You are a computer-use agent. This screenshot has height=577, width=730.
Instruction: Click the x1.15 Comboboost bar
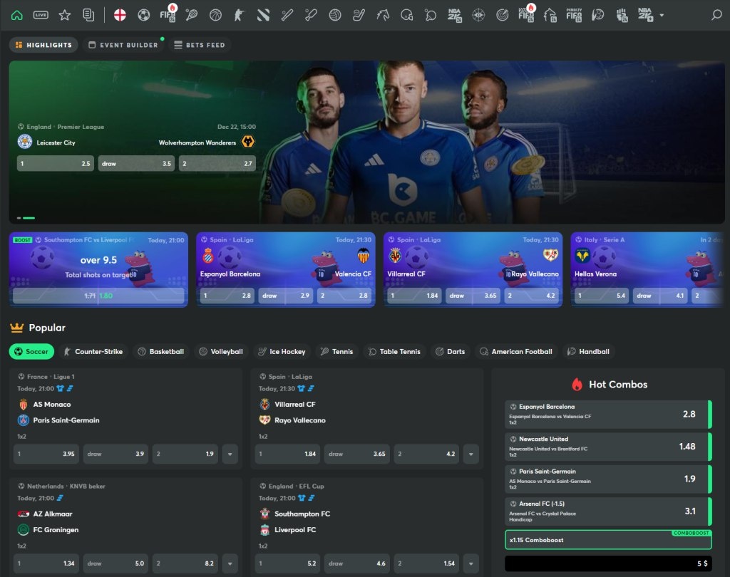point(608,540)
